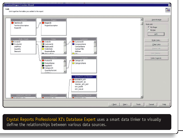Click the Auto-Arrange button
Screen dimensions: 183x138
pyautogui.click(x=156, y=19)
